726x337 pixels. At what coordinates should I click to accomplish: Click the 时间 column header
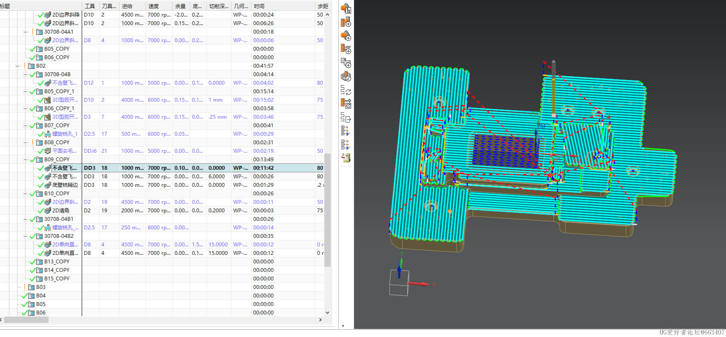pos(283,6)
